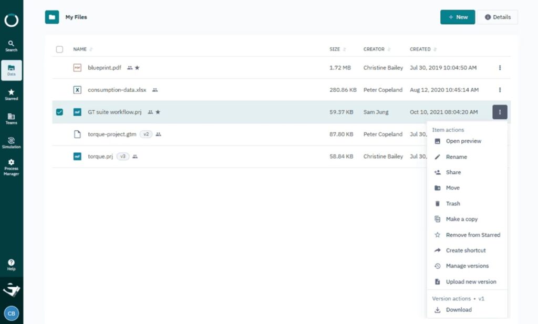538x324 pixels.
Task: Click the circular app logo at top
Action: point(12,20)
